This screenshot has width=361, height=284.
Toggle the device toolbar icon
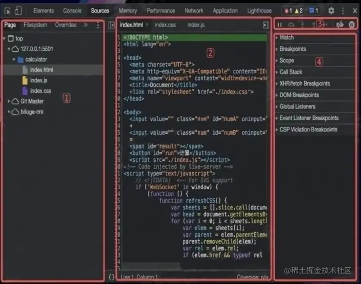tap(18, 11)
